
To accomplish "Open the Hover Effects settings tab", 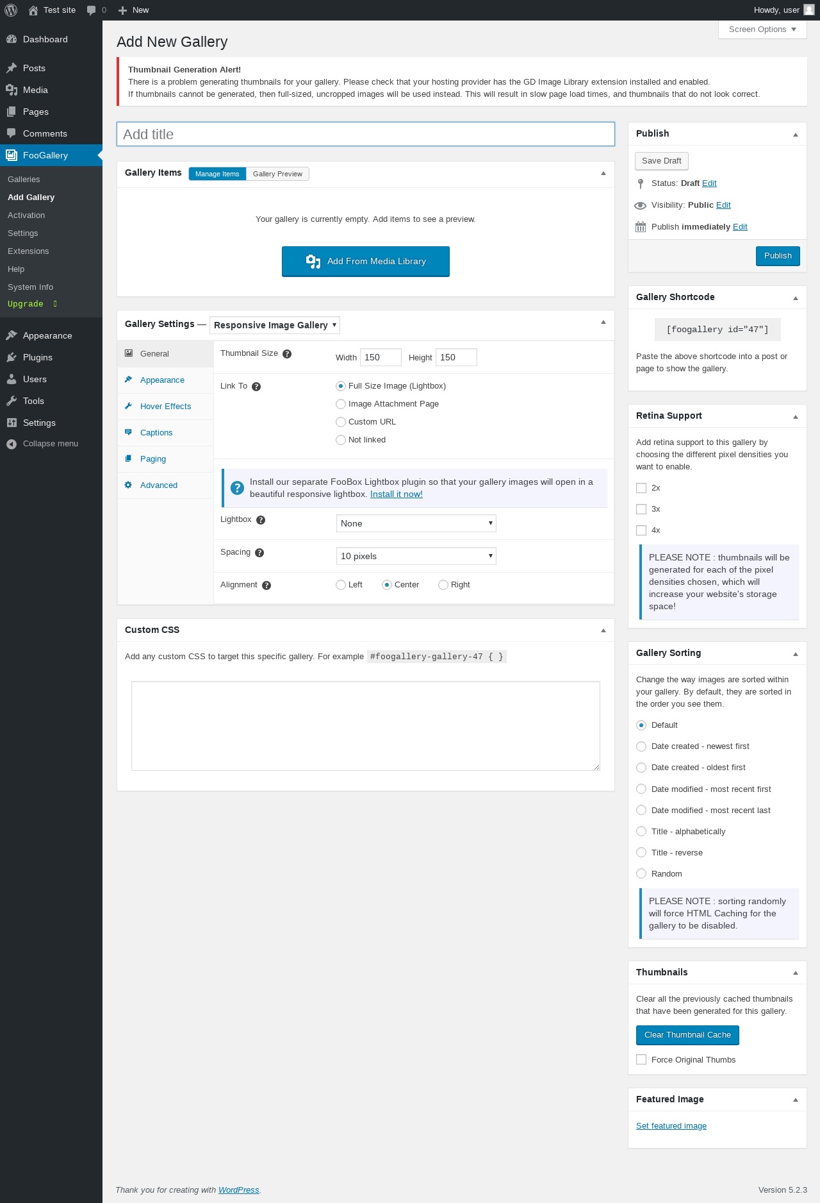I will tap(165, 407).
